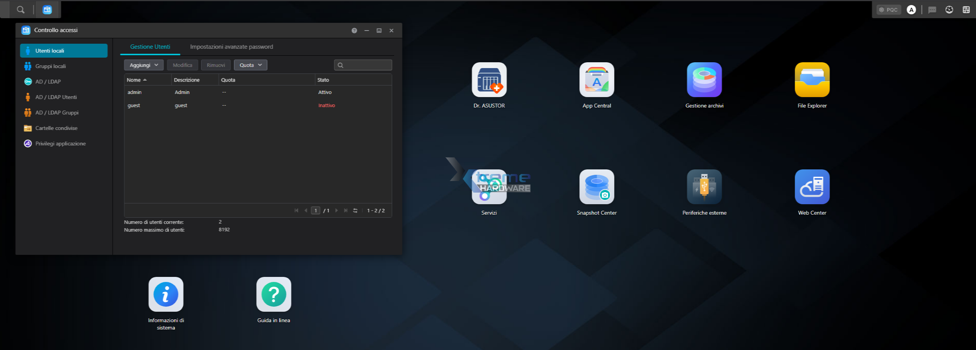Click the refresh icon in pagination bar

(355, 210)
